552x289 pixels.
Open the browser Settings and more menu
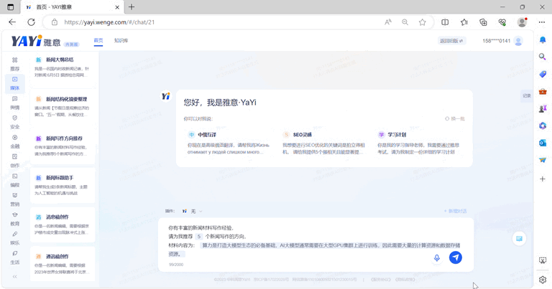coord(542,22)
